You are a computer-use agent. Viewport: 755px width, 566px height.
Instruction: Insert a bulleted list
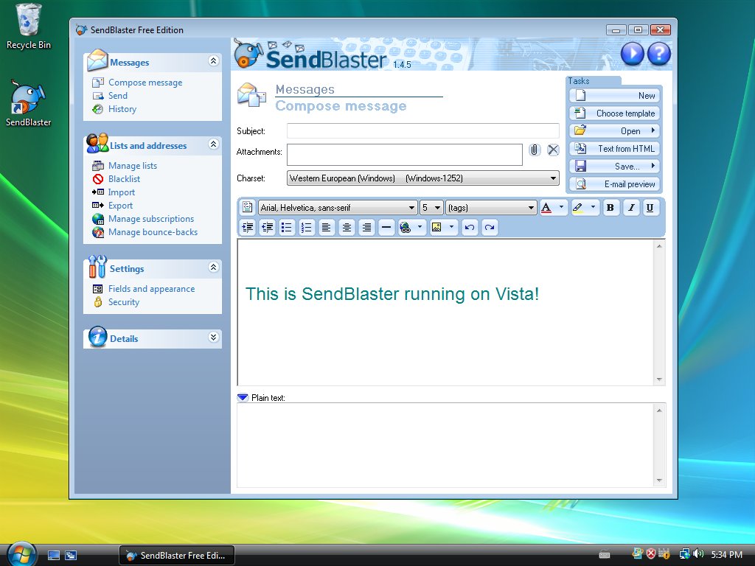pyautogui.click(x=287, y=228)
